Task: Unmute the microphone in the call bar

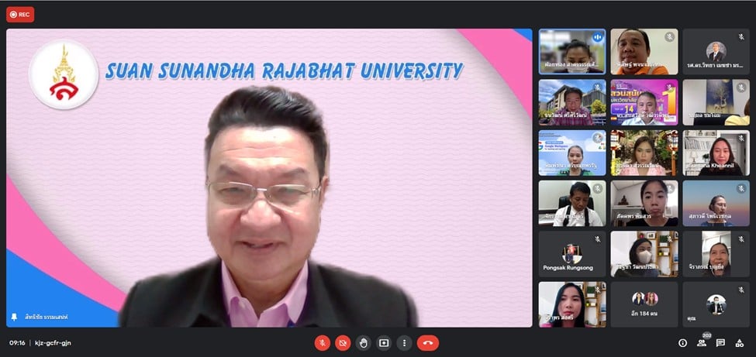Action: point(322,342)
